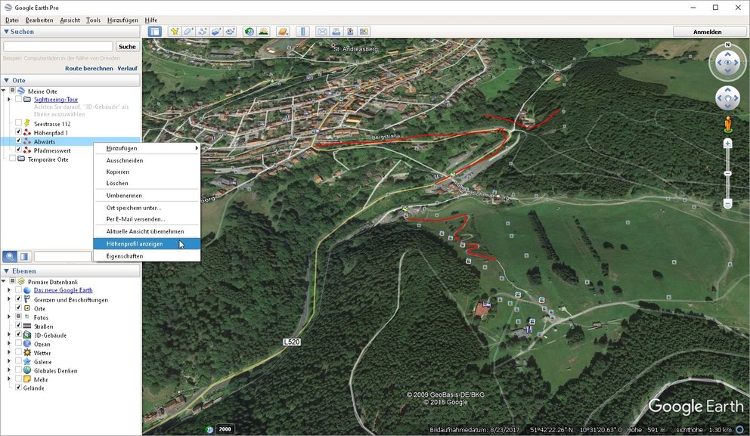The width and height of the screenshot is (750, 436).
Task: Expand the Sightseeing-Tour folder
Action: [x=9, y=100]
